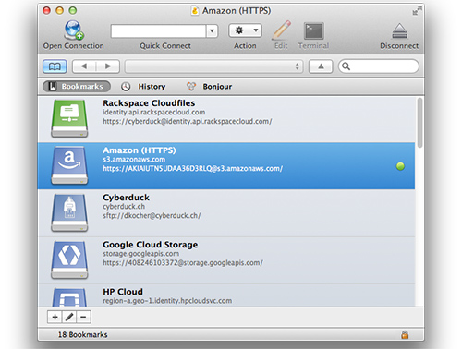Select the Cyberduck SFTP drive icon
The width and height of the screenshot is (462, 349).
click(x=69, y=212)
